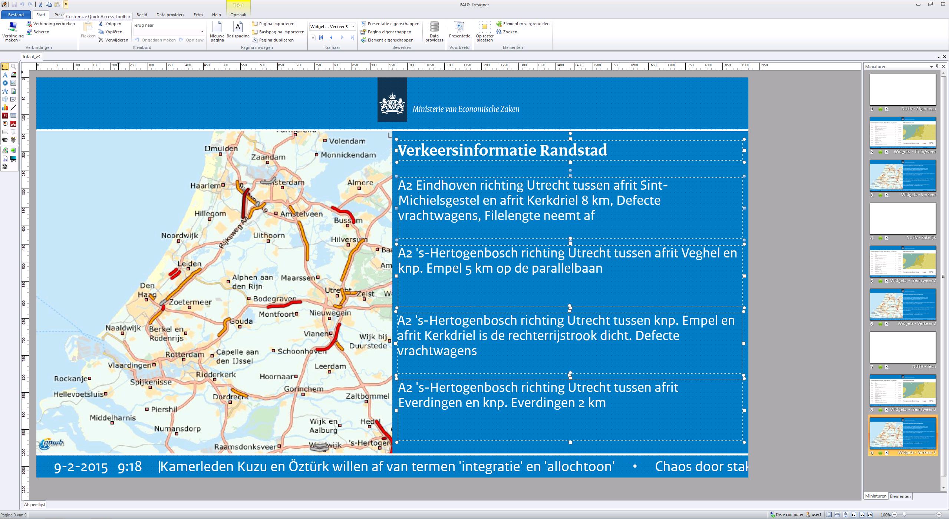Go to the previous page arrow

coord(332,37)
